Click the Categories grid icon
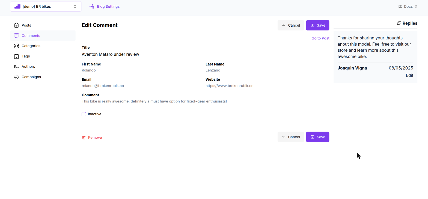This screenshot has height=199, width=428. click(x=16, y=46)
